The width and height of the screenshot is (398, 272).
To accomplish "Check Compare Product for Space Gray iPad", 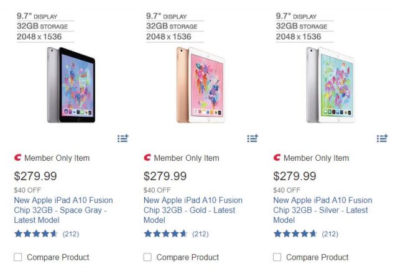I will 18,257.
